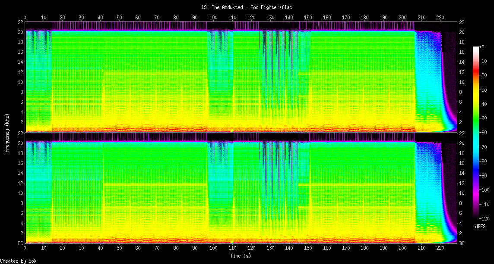Click the fade-out tail in the lower channel spectrogram
This screenshot has width=494, height=264.
[x=432, y=198]
